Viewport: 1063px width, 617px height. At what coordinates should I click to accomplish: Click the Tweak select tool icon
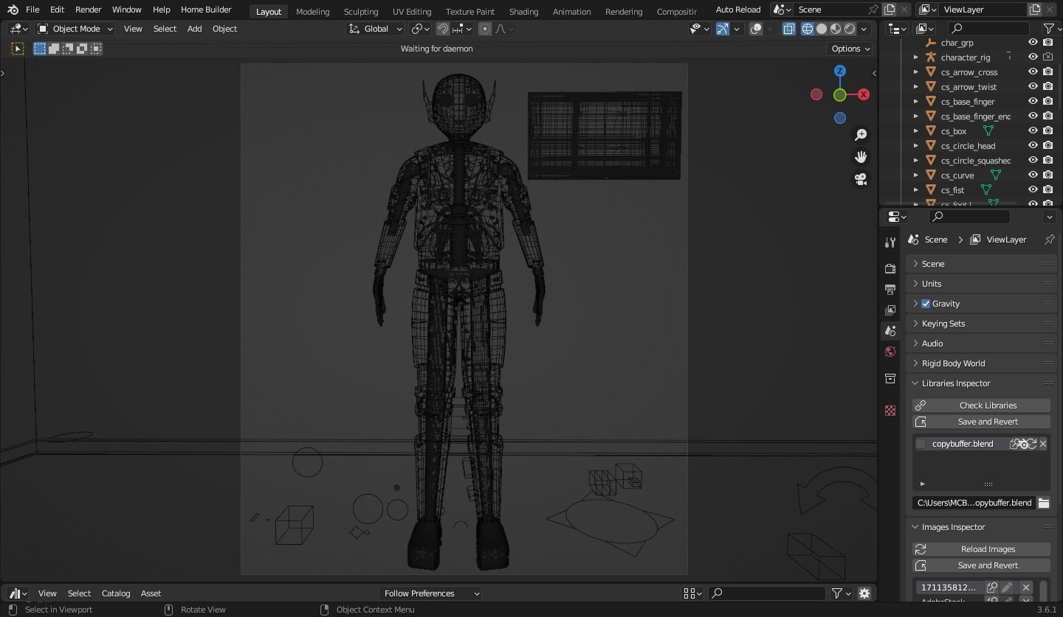[18, 49]
